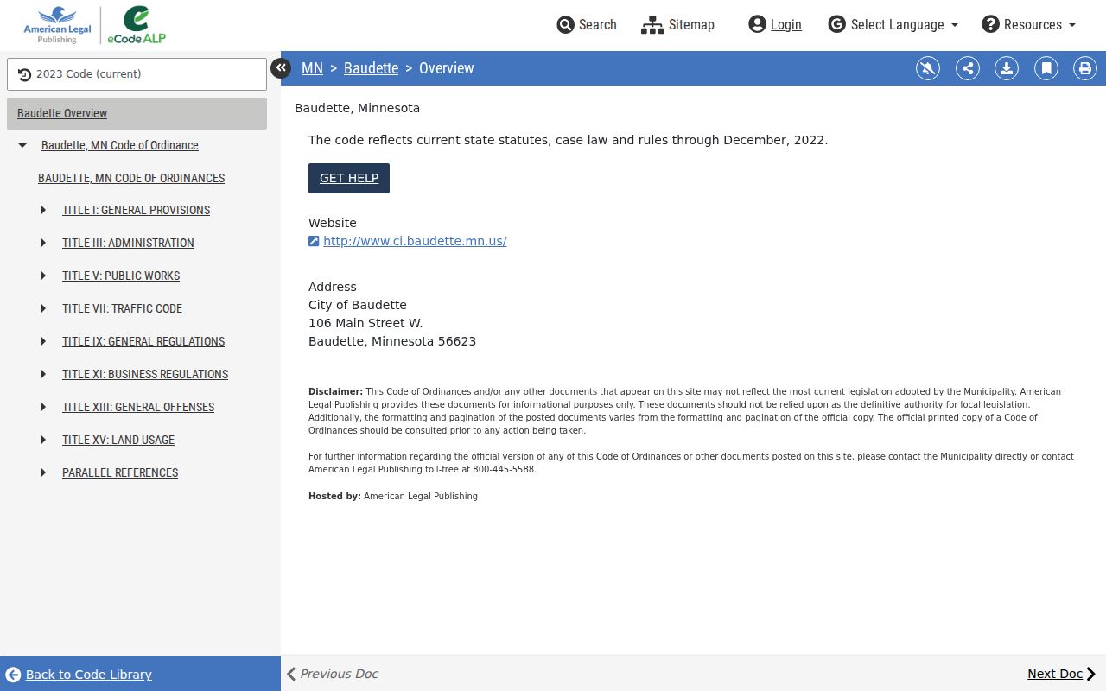Open the Sitemap link
Viewport: 1106px width, 691px height.
(x=677, y=24)
